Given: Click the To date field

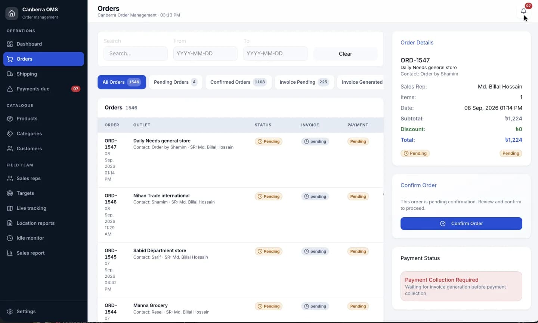Looking at the screenshot, I should point(275,53).
